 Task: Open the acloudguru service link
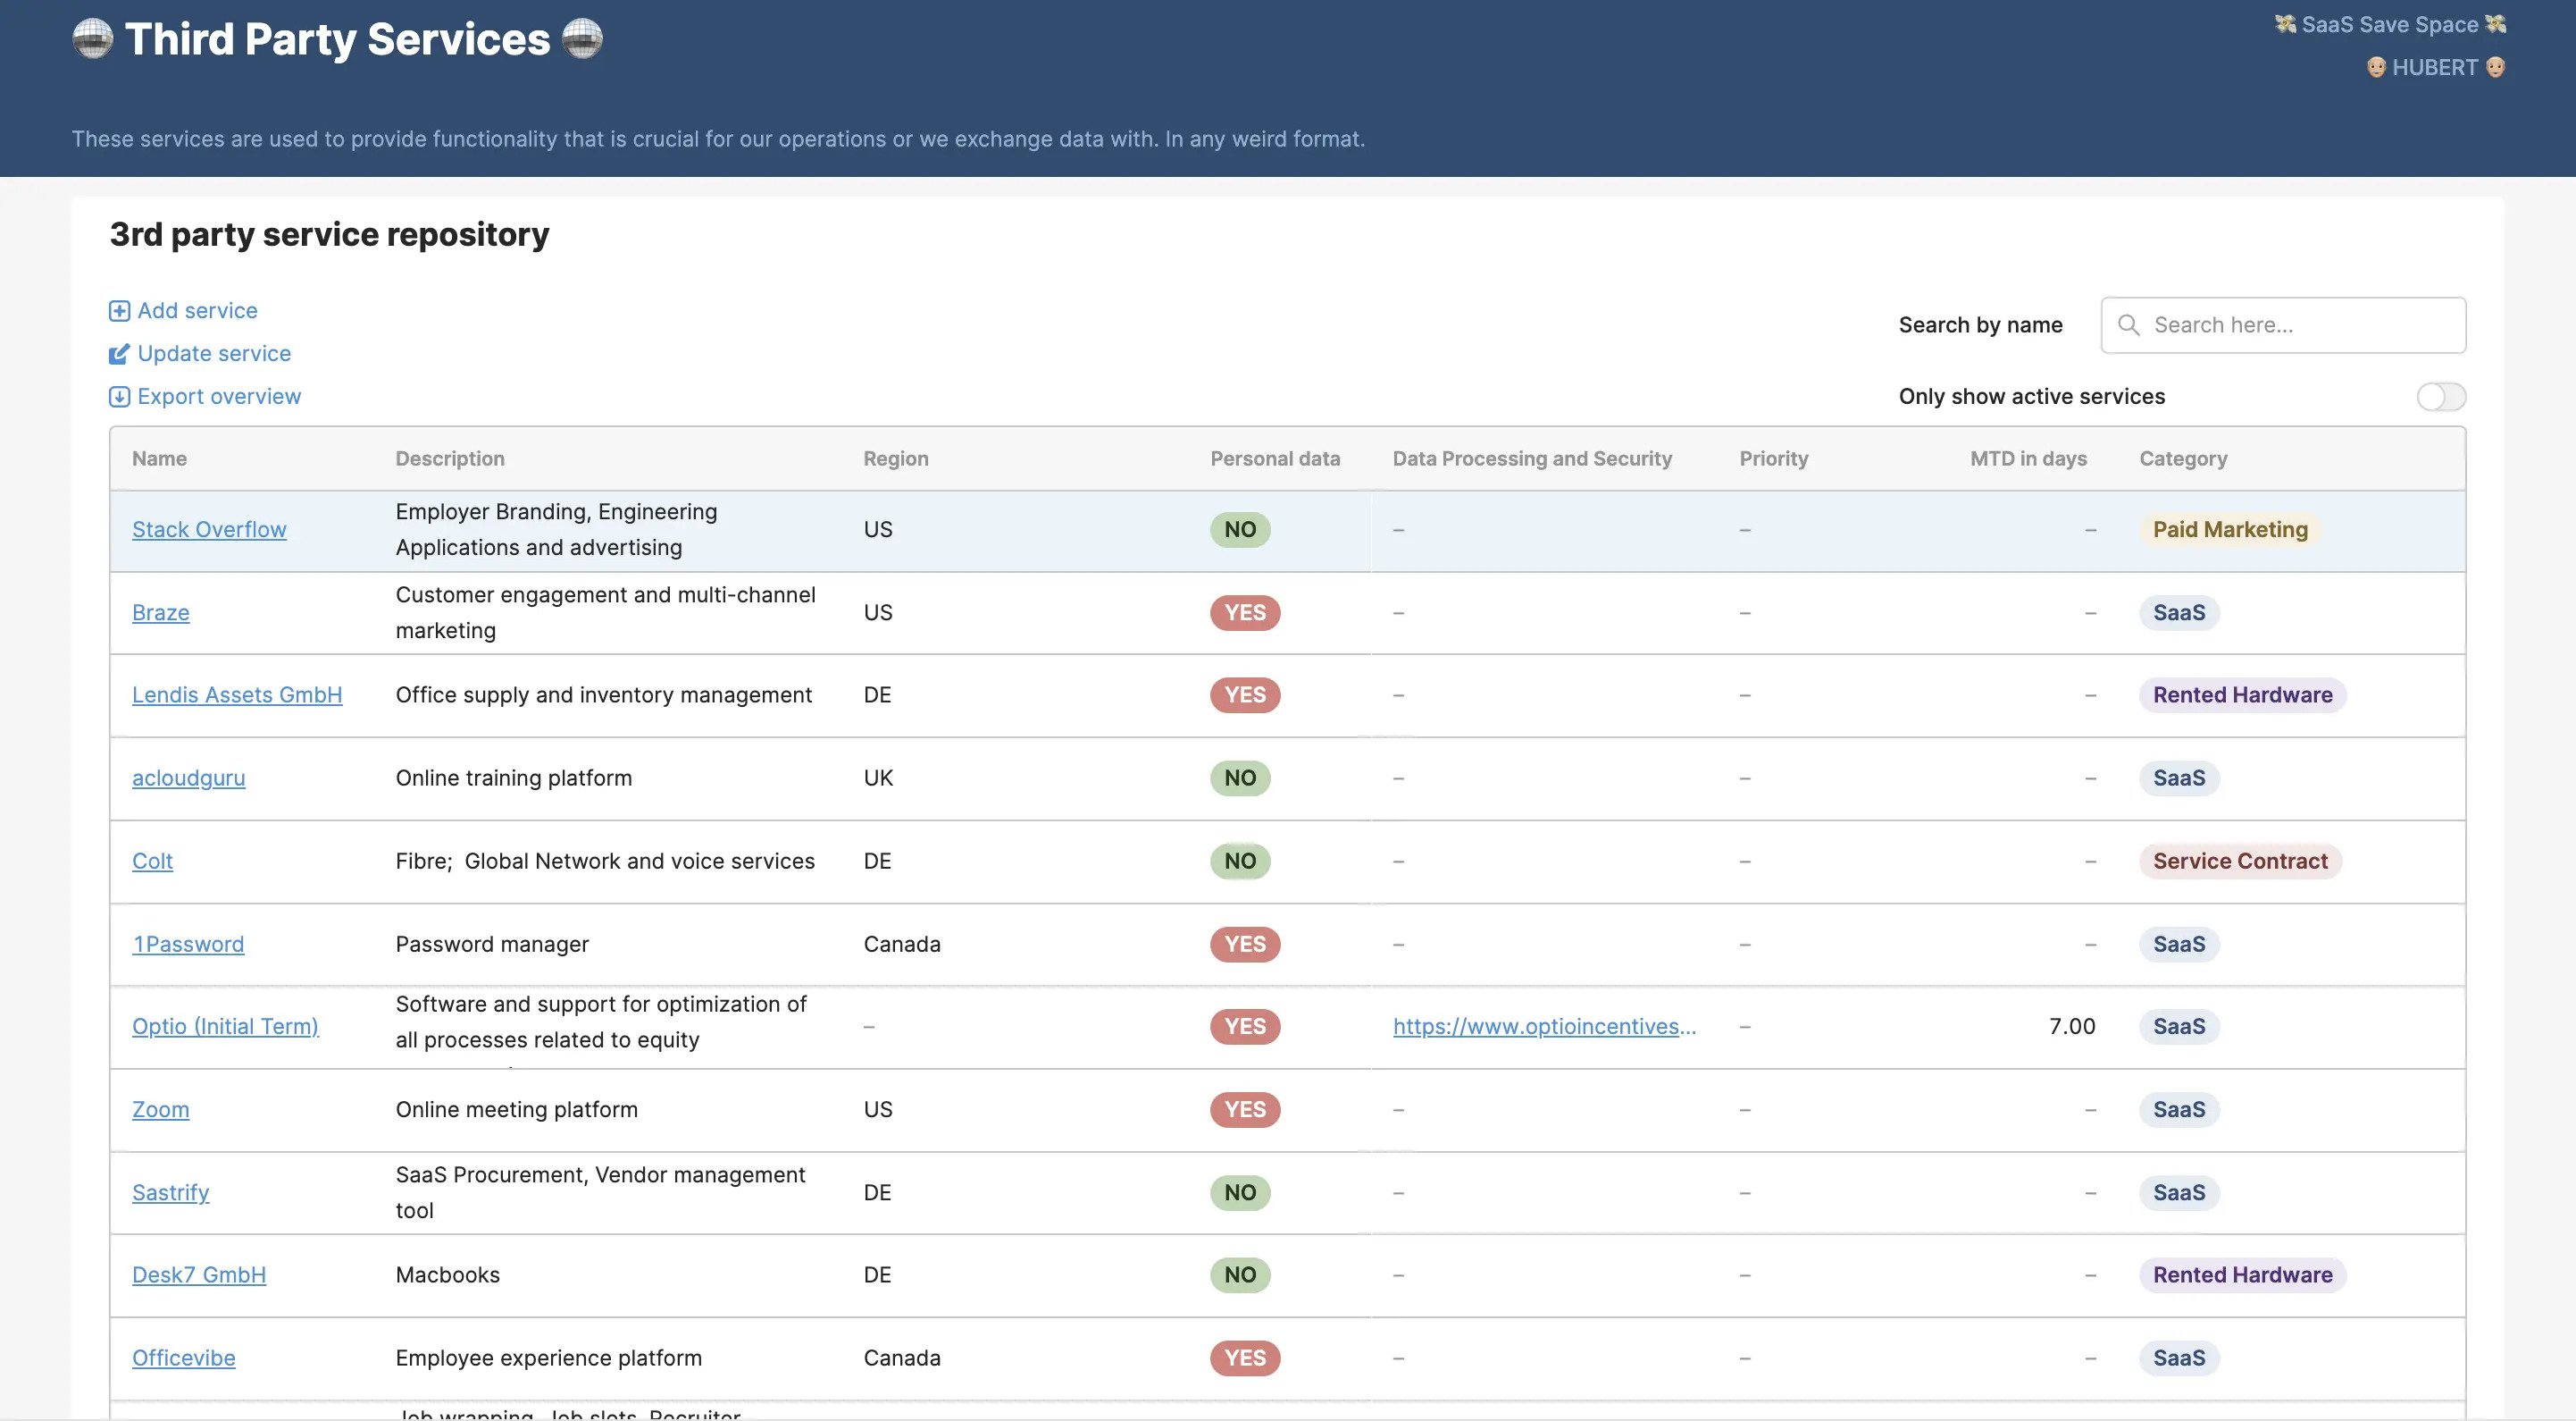pyautogui.click(x=188, y=778)
